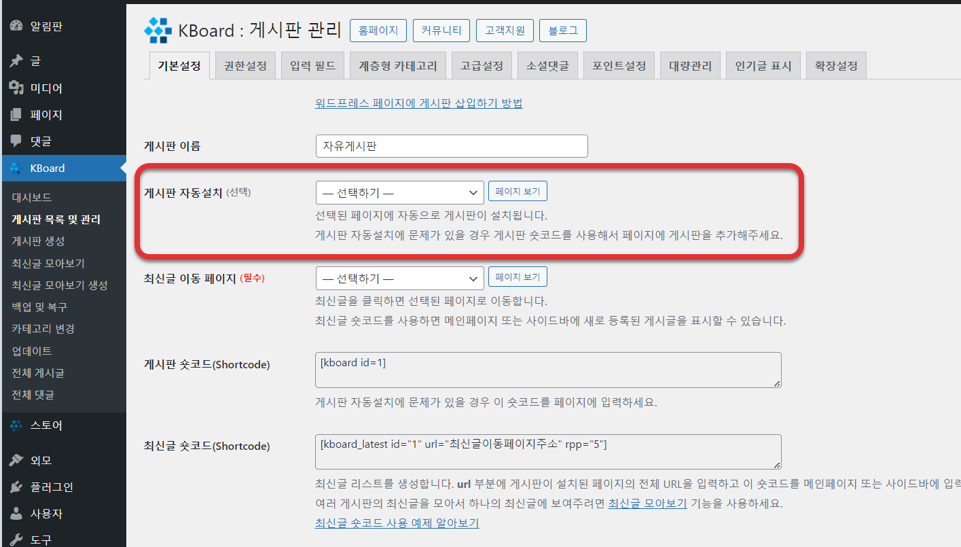The image size is (961, 547).
Task: Click the 고객지원 button
Action: coord(505,31)
